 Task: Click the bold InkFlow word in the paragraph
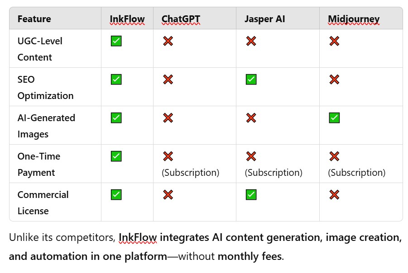(138, 237)
